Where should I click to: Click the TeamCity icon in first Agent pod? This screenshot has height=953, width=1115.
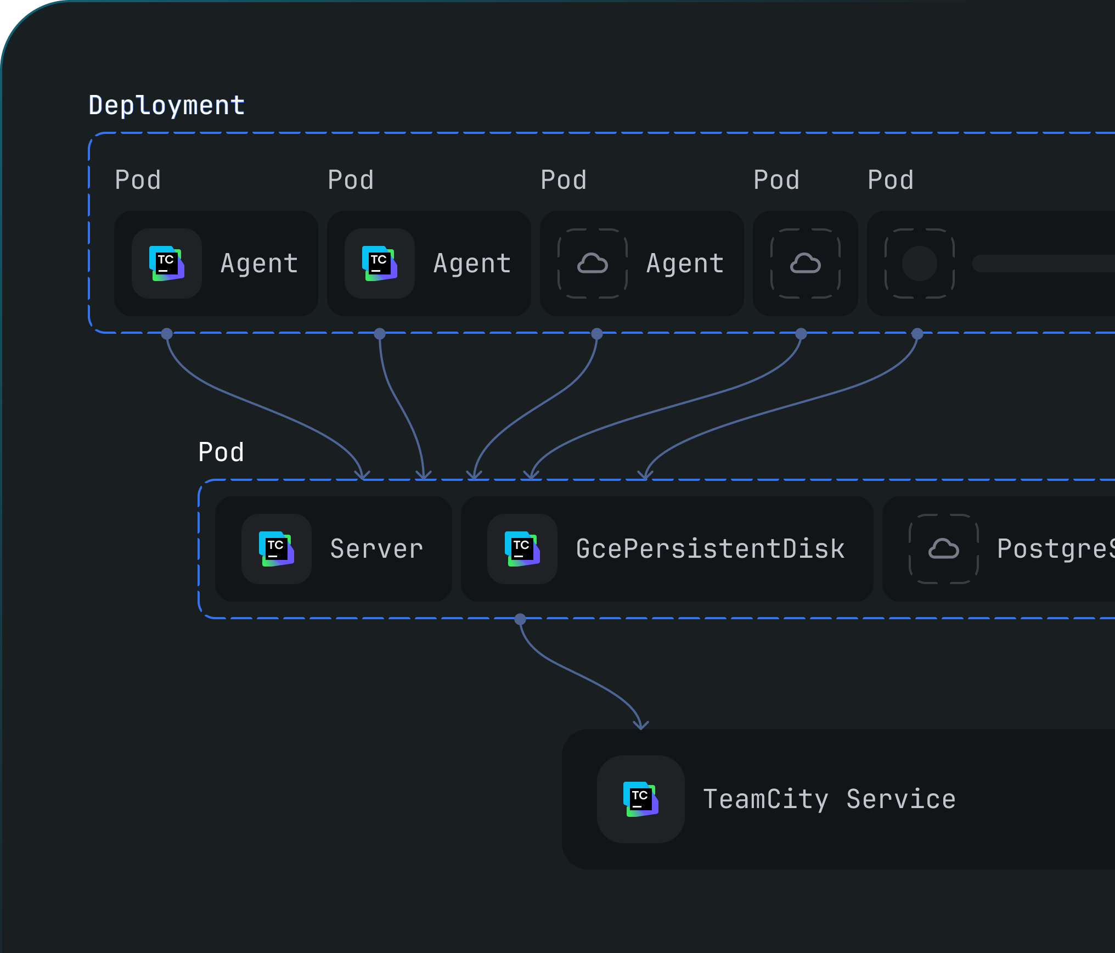[167, 264]
